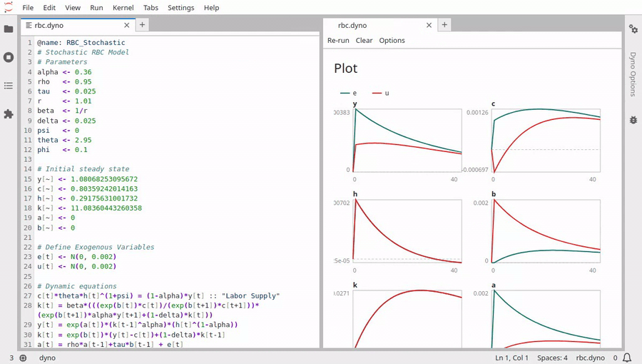Click the 'k[~] <- 11.08360443260358' line
This screenshot has width=642, height=364.
pyautogui.click(x=89, y=208)
